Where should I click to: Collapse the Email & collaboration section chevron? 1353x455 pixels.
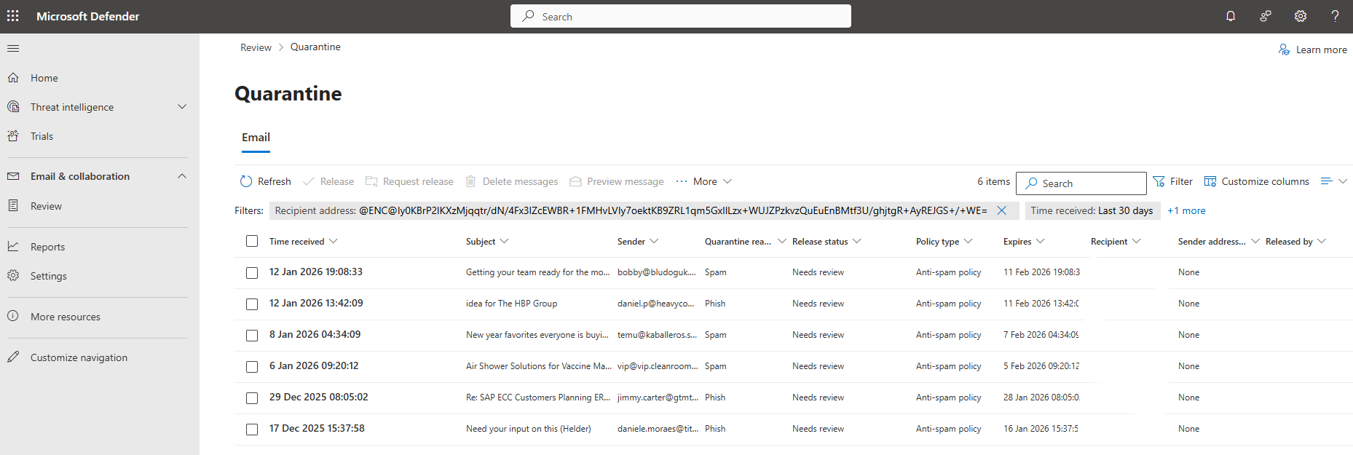(x=182, y=176)
